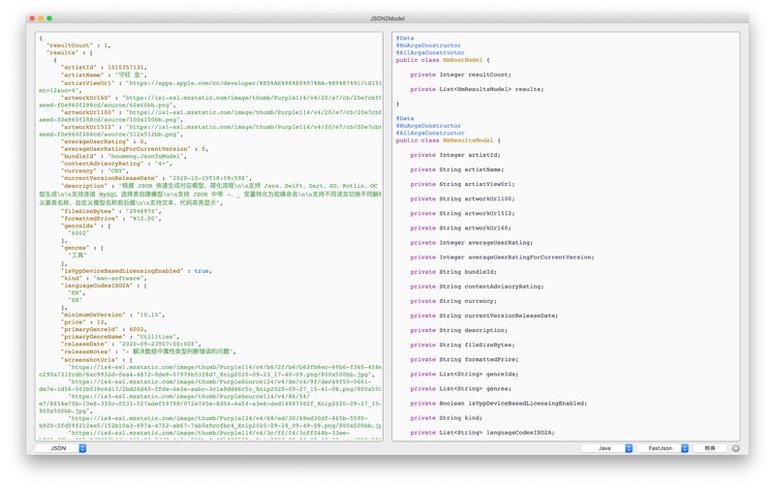Click "private String formattedPrice;" code line
This screenshot has width=775, height=484.
pos(464,360)
